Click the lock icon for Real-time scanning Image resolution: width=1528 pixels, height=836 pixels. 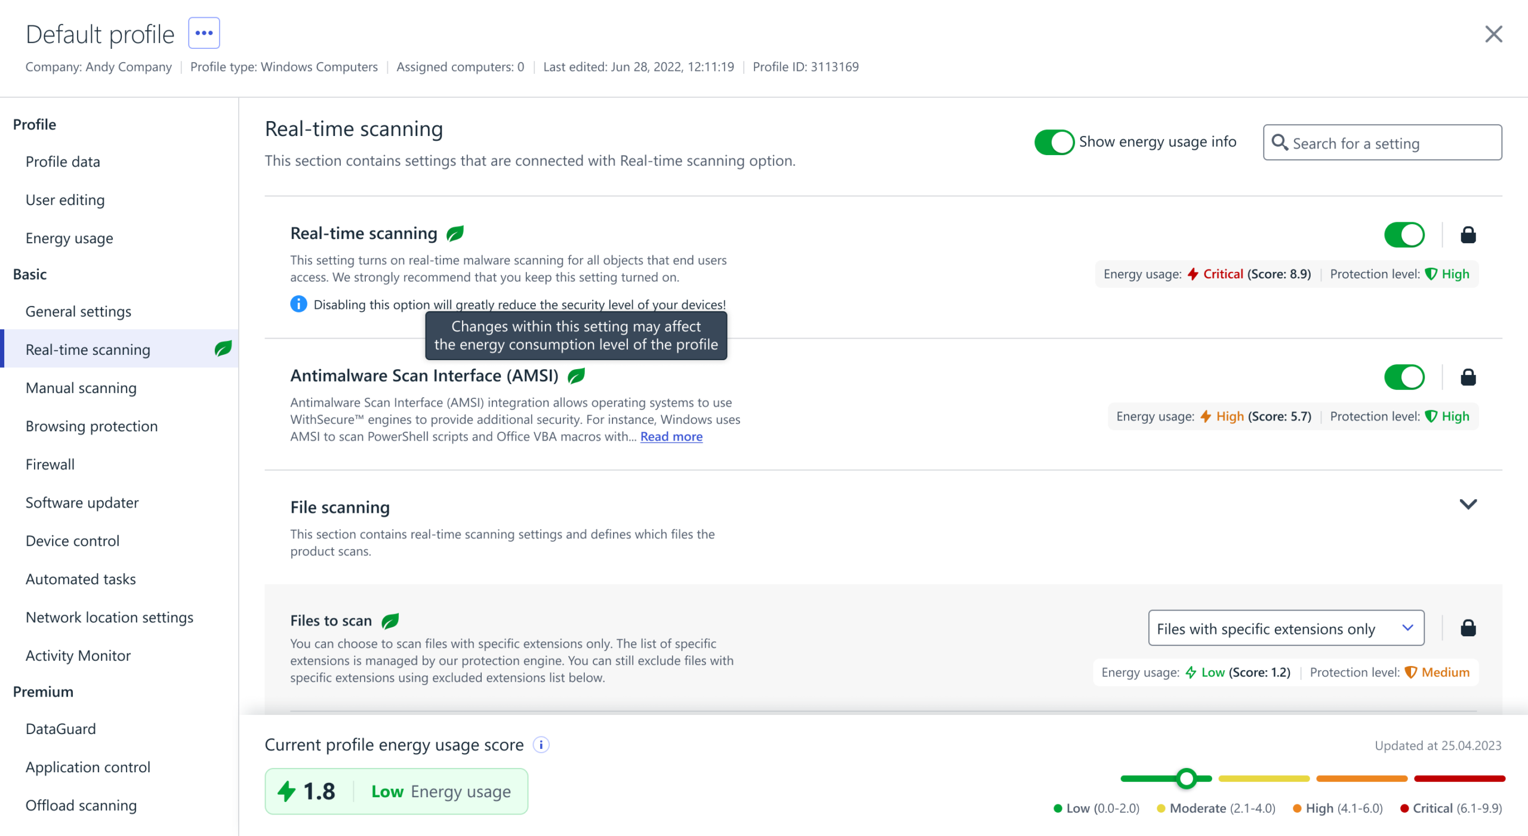(x=1468, y=235)
